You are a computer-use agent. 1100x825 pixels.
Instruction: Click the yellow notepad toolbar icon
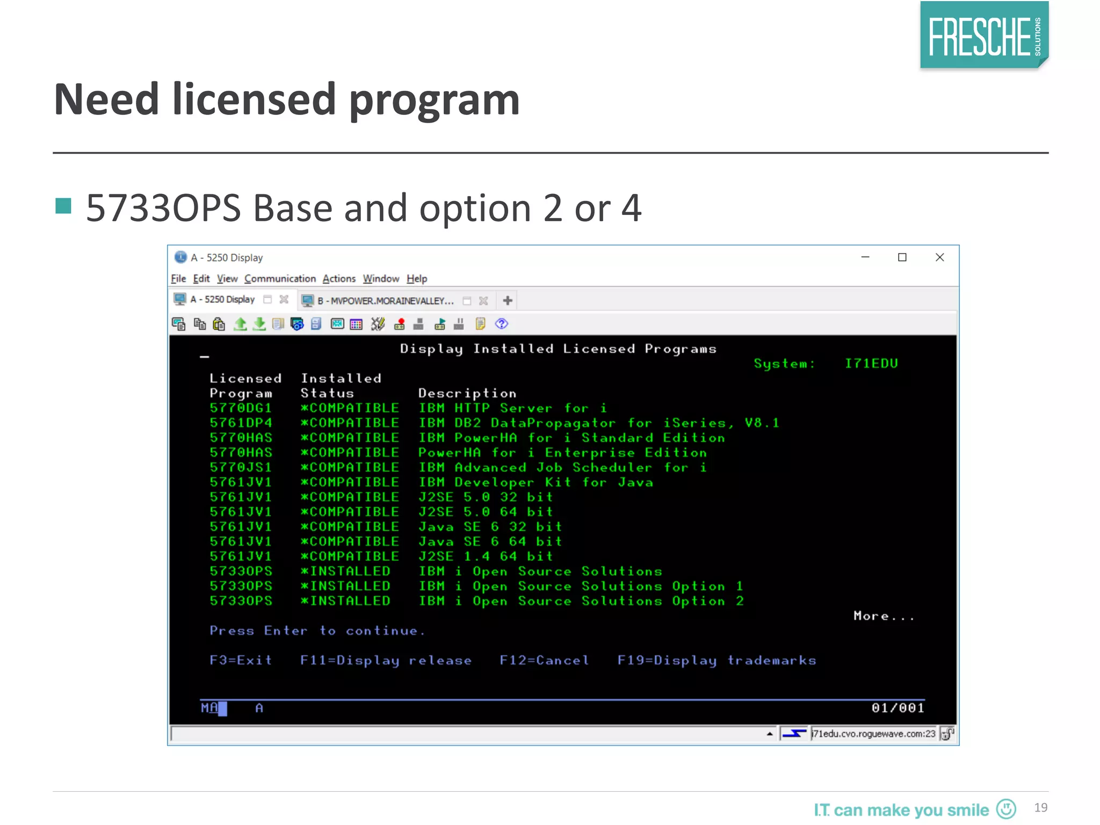coord(480,324)
